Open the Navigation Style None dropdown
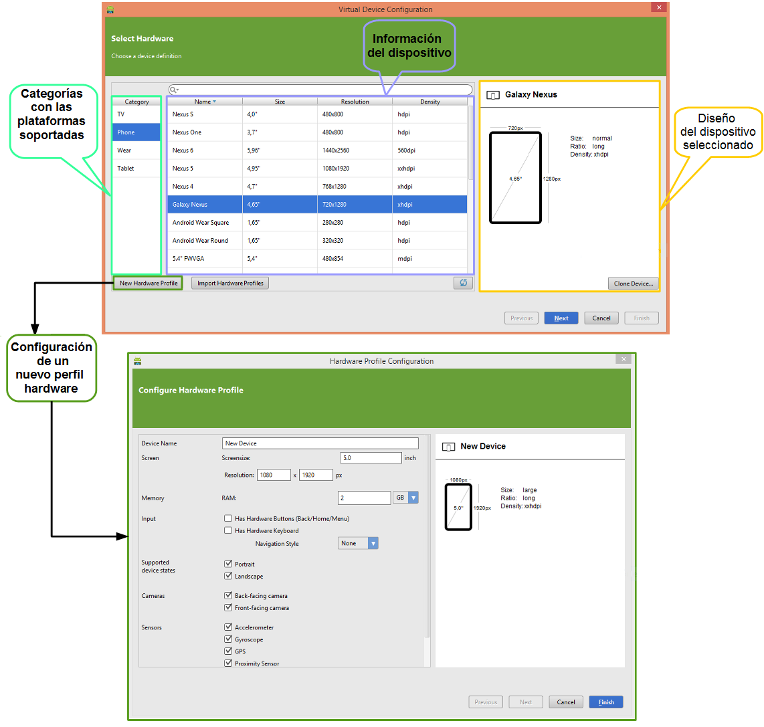Image resolution: width=764 pixels, height=727 pixels. click(x=358, y=543)
